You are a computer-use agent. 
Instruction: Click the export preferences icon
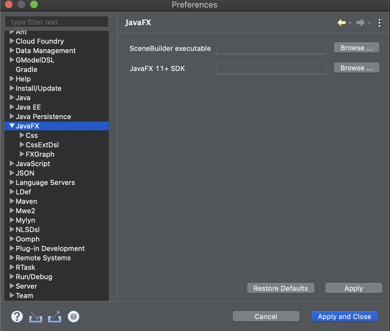pyautogui.click(x=54, y=317)
